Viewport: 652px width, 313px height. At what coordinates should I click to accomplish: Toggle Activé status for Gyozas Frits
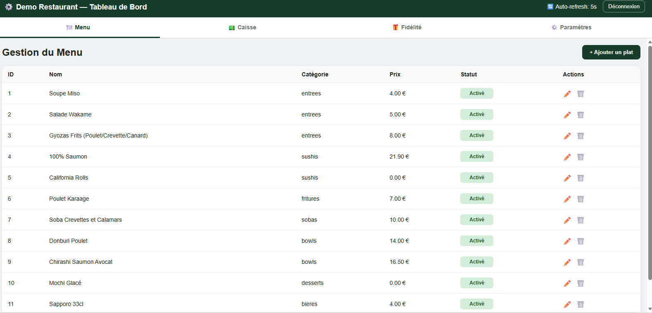tap(477, 135)
